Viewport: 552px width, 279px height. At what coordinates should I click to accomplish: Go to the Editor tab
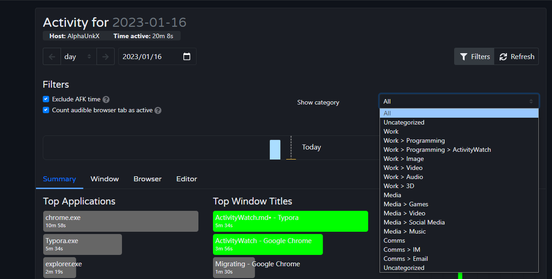[x=187, y=179]
